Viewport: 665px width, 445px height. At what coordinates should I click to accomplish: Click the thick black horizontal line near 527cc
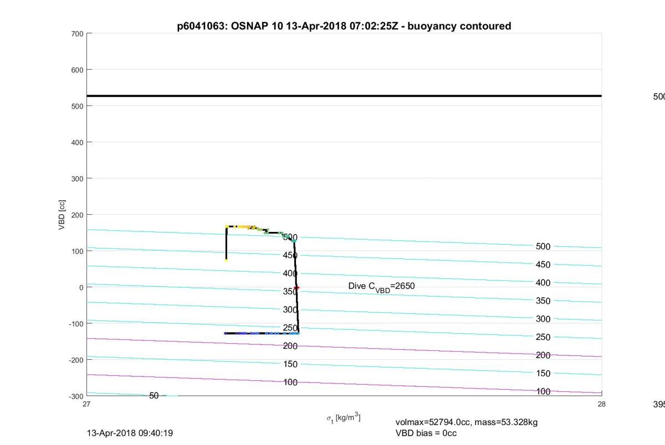point(344,96)
